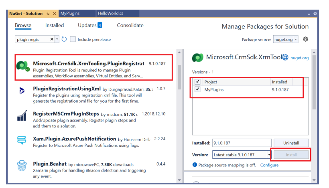The image size is (329, 188).
Task: Select Microsoft.CrmSdk.XrmTooling.PluginRegistrat package title
Action: click(89, 63)
